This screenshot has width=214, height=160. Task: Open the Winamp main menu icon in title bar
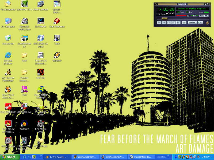point(156,4)
